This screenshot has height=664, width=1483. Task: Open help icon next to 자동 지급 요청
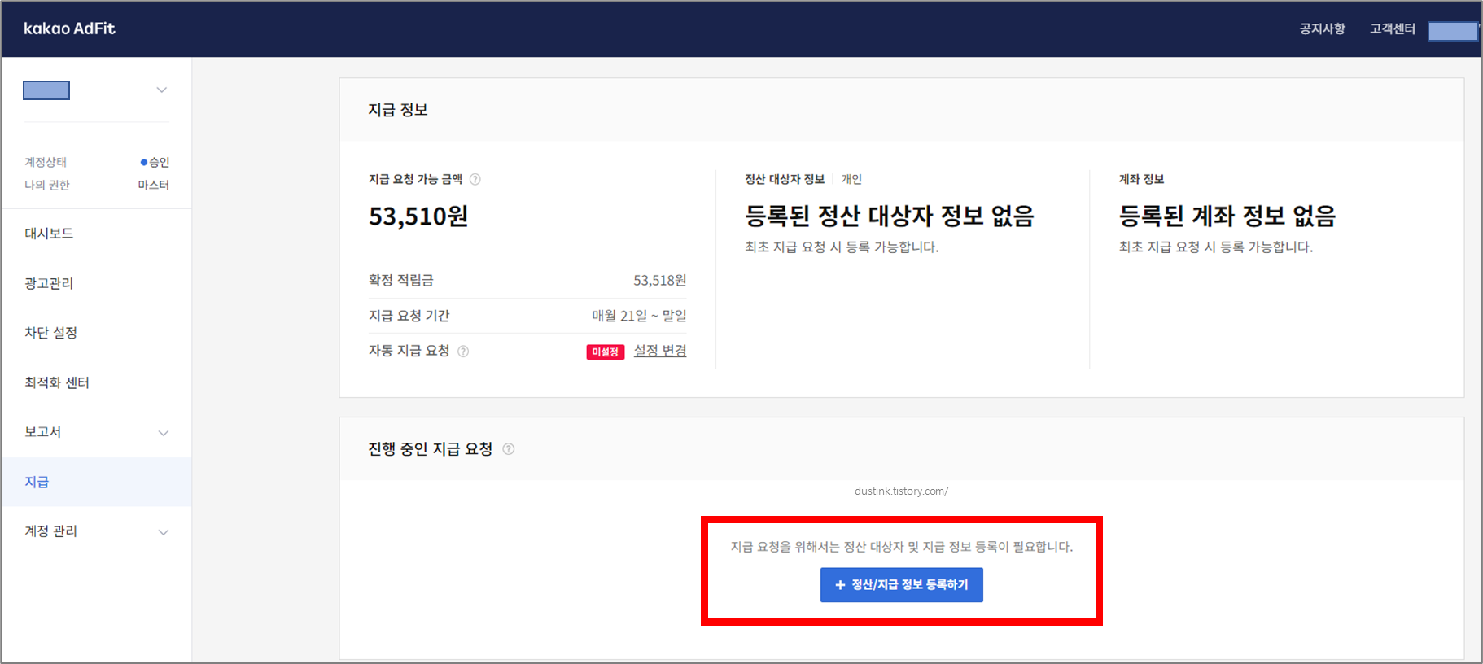tap(463, 352)
